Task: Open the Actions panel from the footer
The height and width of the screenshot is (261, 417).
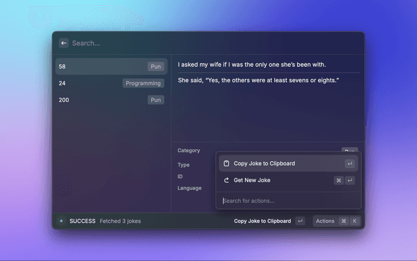Action: [x=325, y=221]
